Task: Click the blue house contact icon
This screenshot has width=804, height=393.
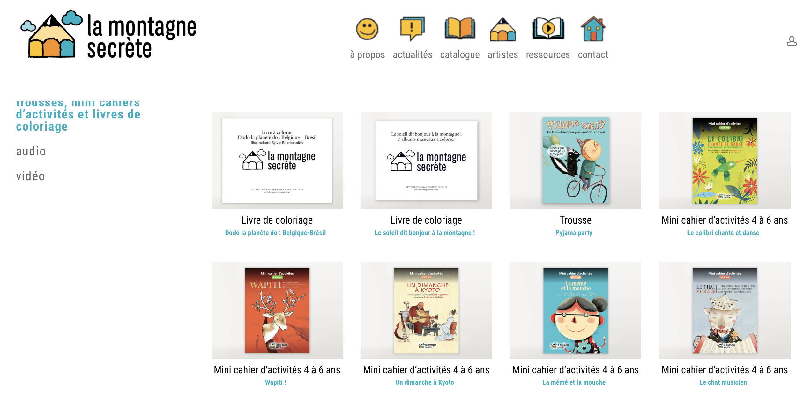Action: point(593,29)
